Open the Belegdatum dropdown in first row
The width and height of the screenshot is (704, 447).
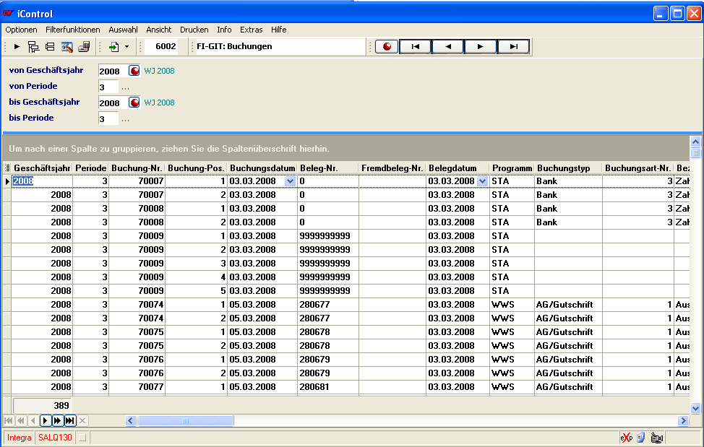coord(482,181)
